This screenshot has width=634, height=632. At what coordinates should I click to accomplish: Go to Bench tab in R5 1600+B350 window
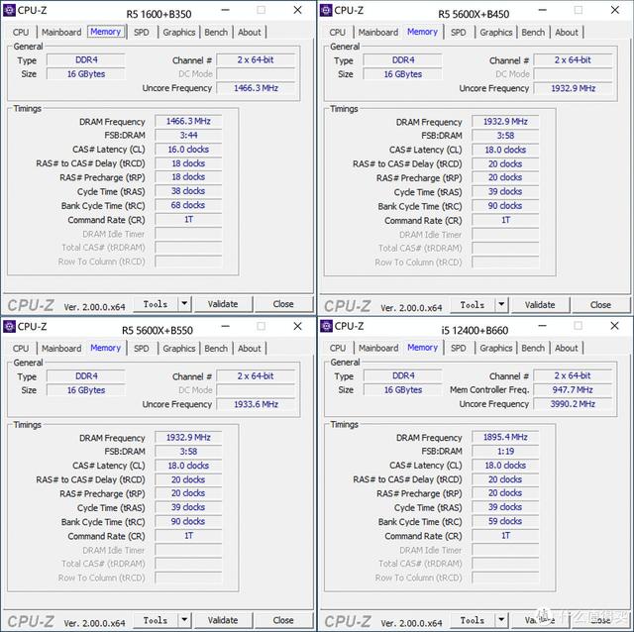click(x=216, y=33)
